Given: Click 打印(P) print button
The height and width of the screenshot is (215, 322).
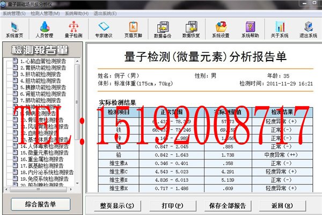Looking at the screenshot, I should [172, 206].
